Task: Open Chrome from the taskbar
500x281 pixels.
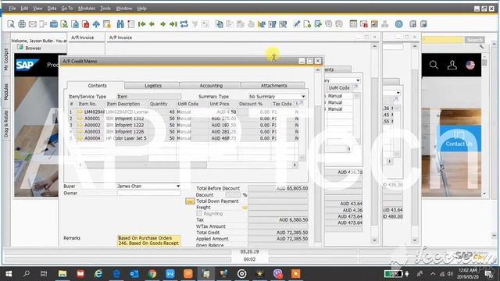Action: [x=152, y=274]
